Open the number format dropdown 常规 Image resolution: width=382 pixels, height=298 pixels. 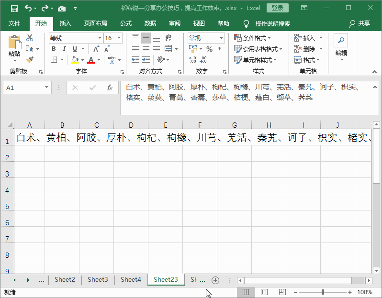[221, 38]
